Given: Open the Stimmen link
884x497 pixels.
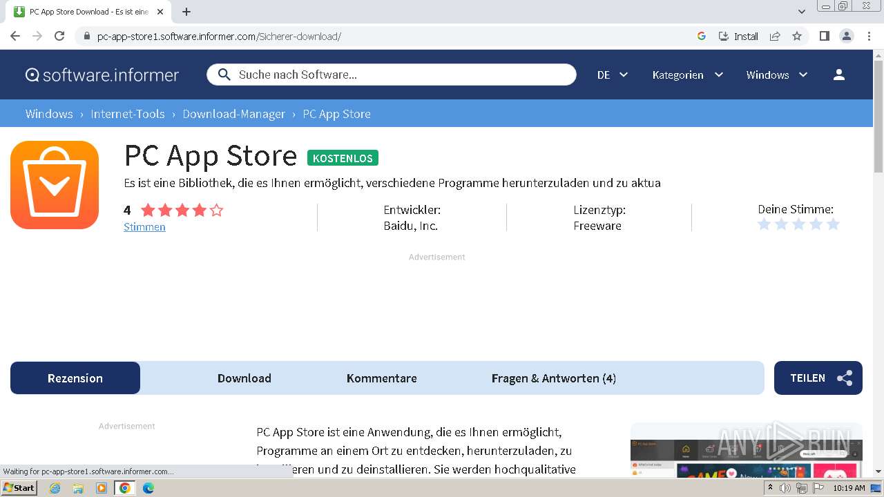Looking at the screenshot, I should (x=144, y=226).
